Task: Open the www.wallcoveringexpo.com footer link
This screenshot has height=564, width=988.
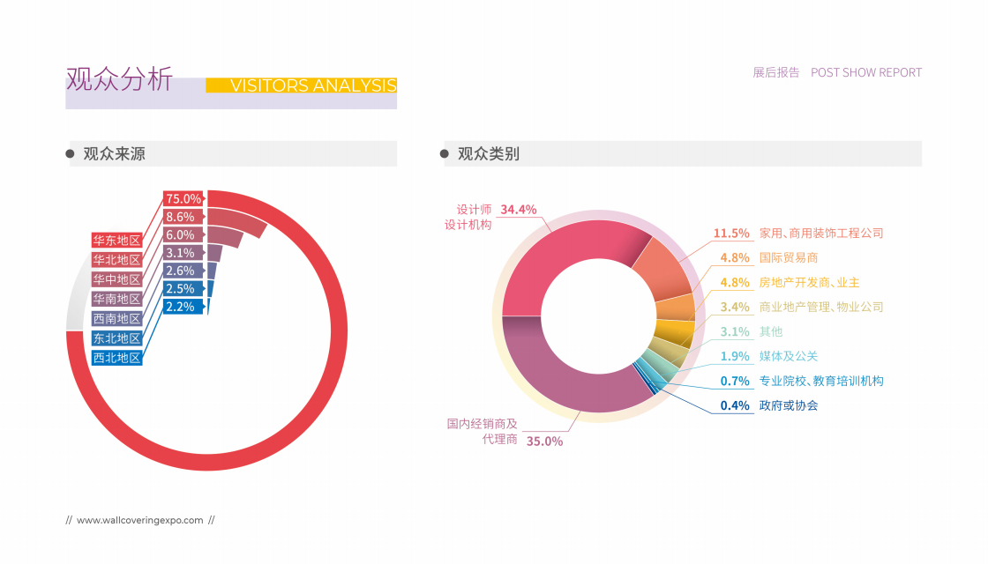Action: [140, 520]
